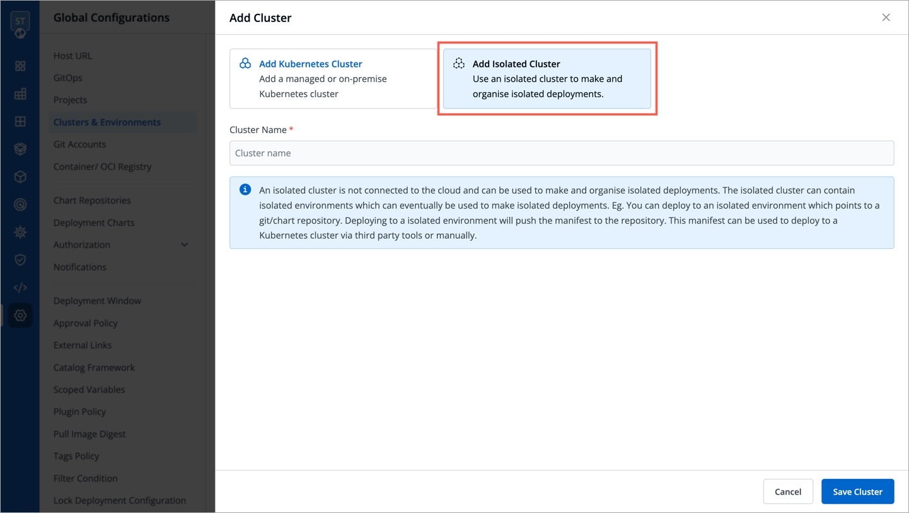Save the new cluster
909x513 pixels.
coord(857,492)
